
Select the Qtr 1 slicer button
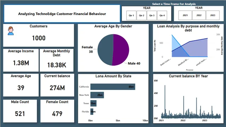131,16
